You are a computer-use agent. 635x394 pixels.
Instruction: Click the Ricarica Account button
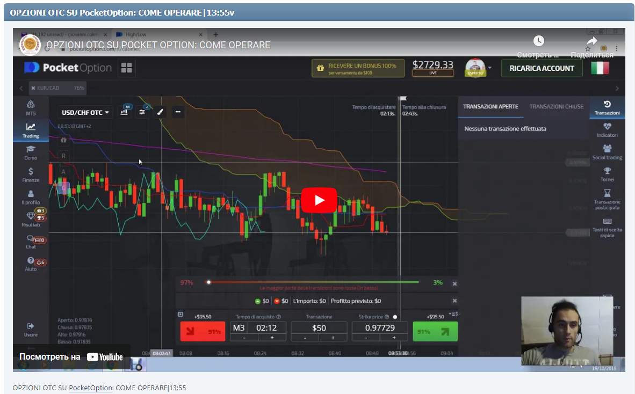pyautogui.click(x=542, y=68)
